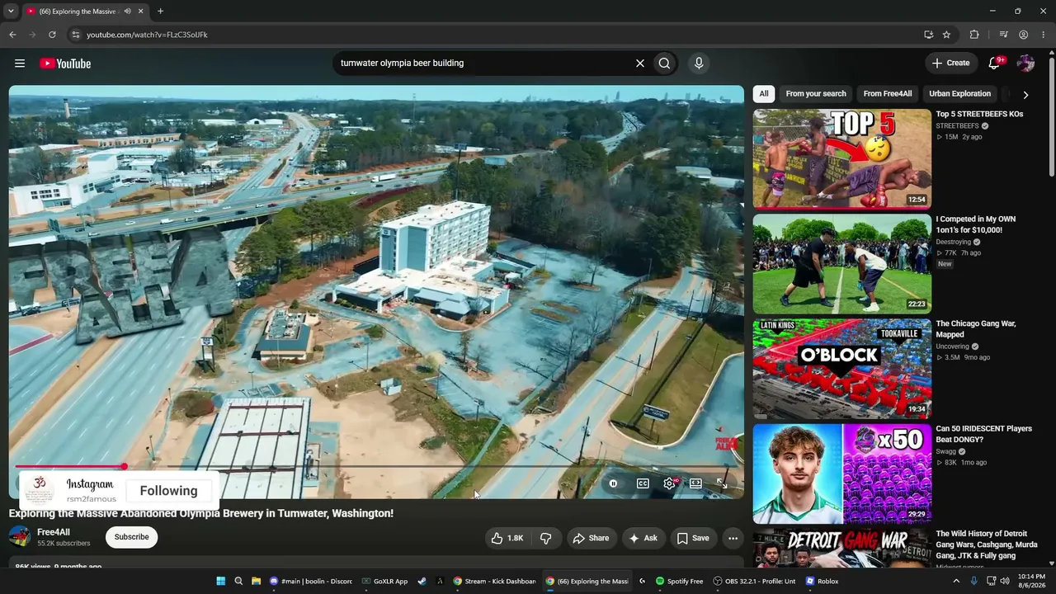The image size is (1056, 594).
Task: Open the video settings gear
Action: click(x=670, y=483)
